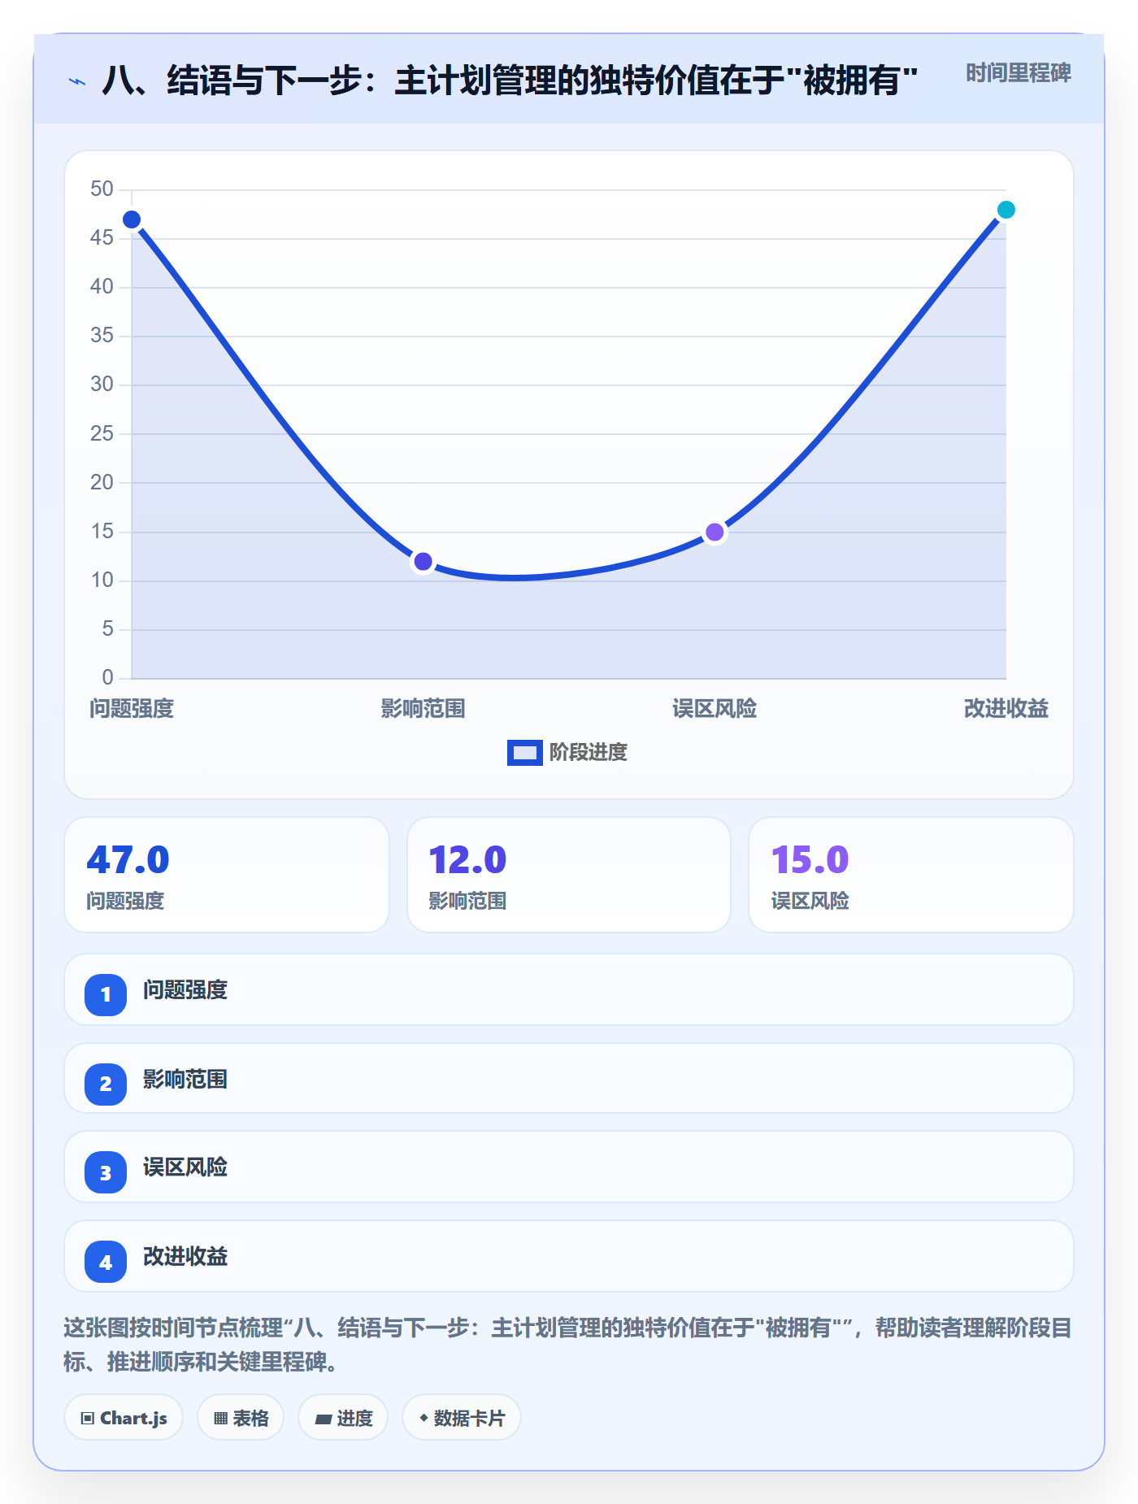Click the 改进收益 x-axis label

1006,709
